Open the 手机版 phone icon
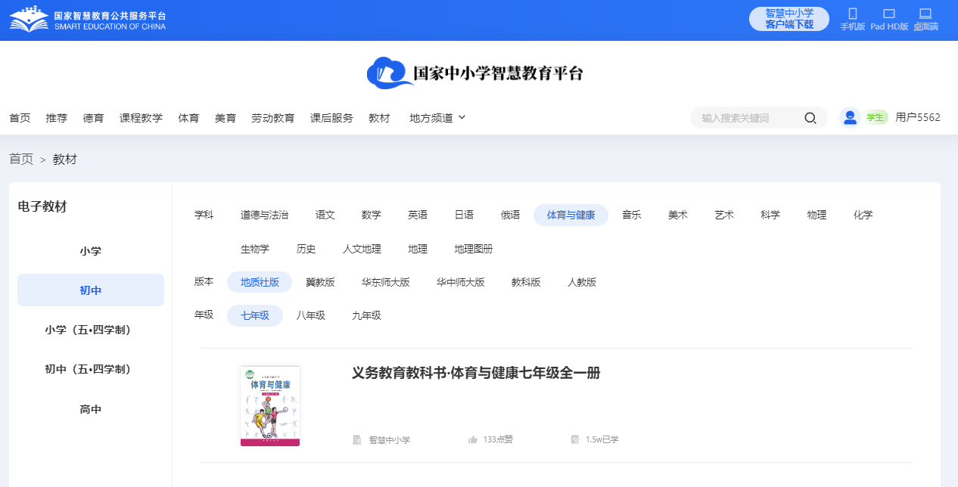The width and height of the screenshot is (958, 487). pyautogui.click(x=853, y=14)
